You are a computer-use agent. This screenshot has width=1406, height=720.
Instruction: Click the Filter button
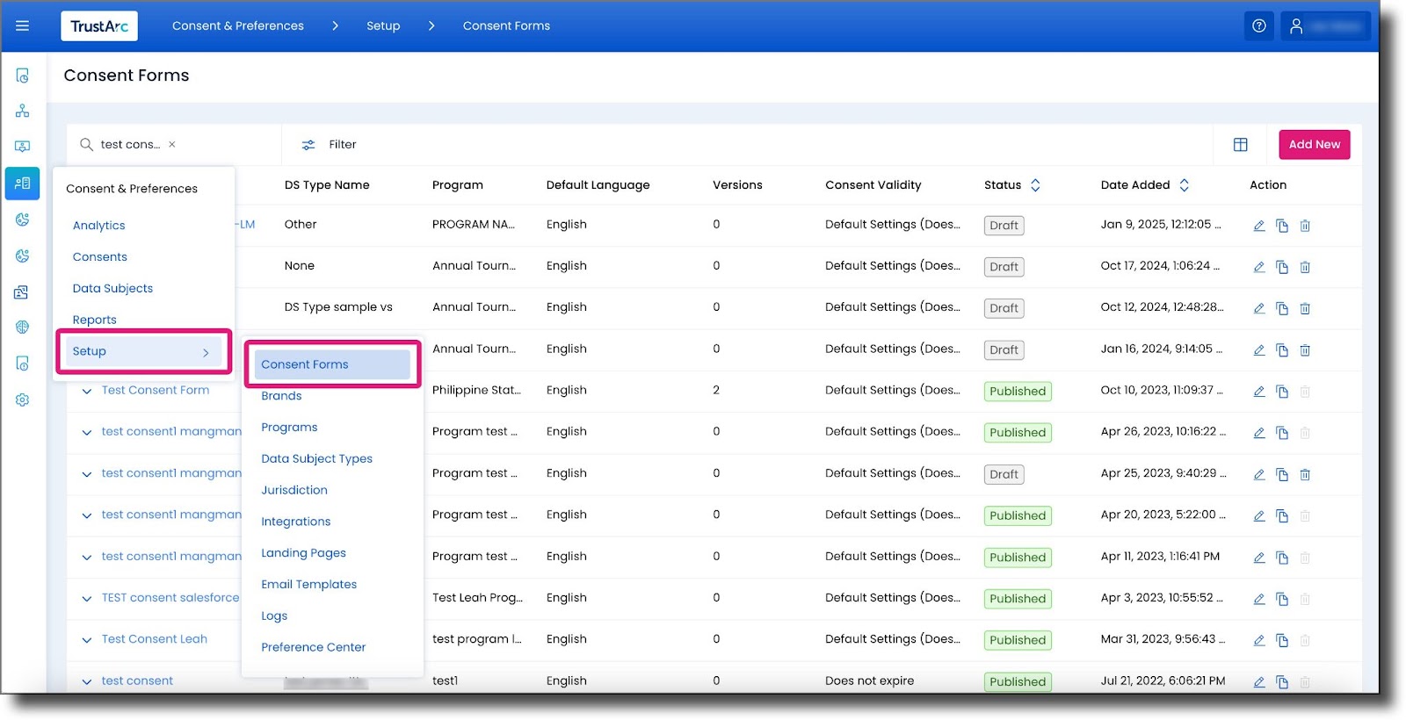click(x=330, y=145)
